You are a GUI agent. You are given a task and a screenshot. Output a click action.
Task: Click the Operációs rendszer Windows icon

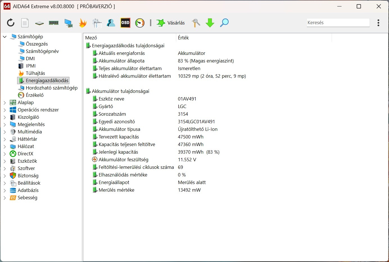[13, 110]
